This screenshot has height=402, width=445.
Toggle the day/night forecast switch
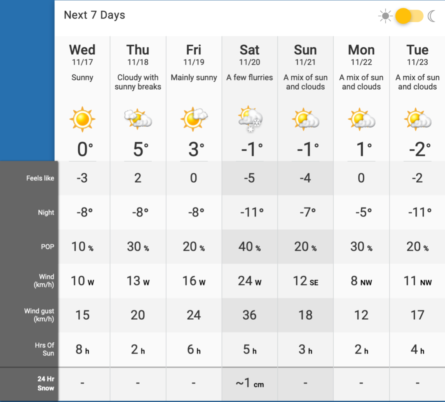[x=409, y=16]
